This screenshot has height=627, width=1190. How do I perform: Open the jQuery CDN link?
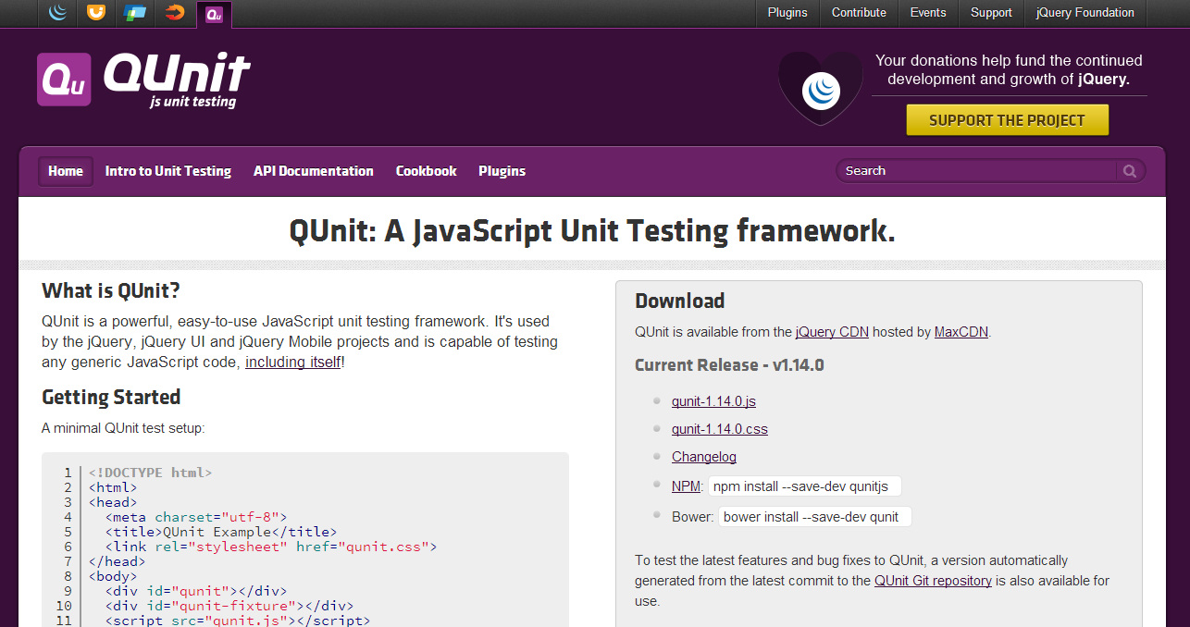coord(832,332)
